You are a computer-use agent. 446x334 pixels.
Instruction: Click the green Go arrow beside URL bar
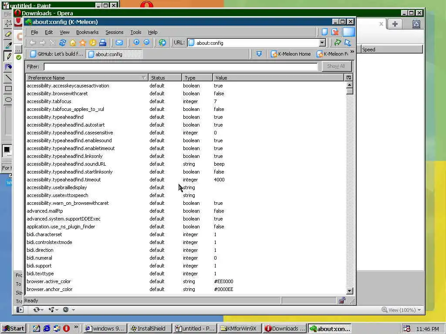point(338,43)
